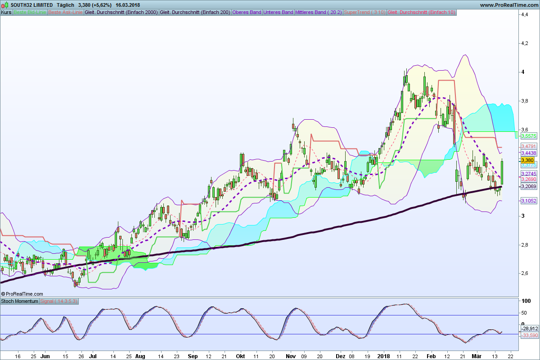Click the 50 level on oscillator axis
The width and height of the screenshot is (540, 360).
(x=524, y=313)
